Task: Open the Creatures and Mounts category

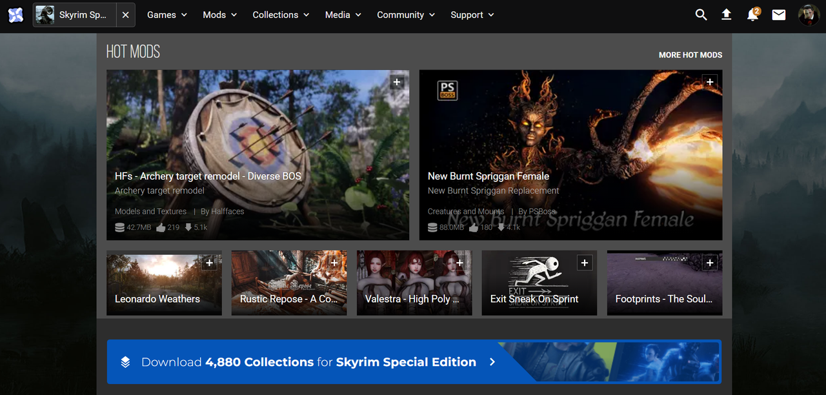Action: click(x=466, y=211)
